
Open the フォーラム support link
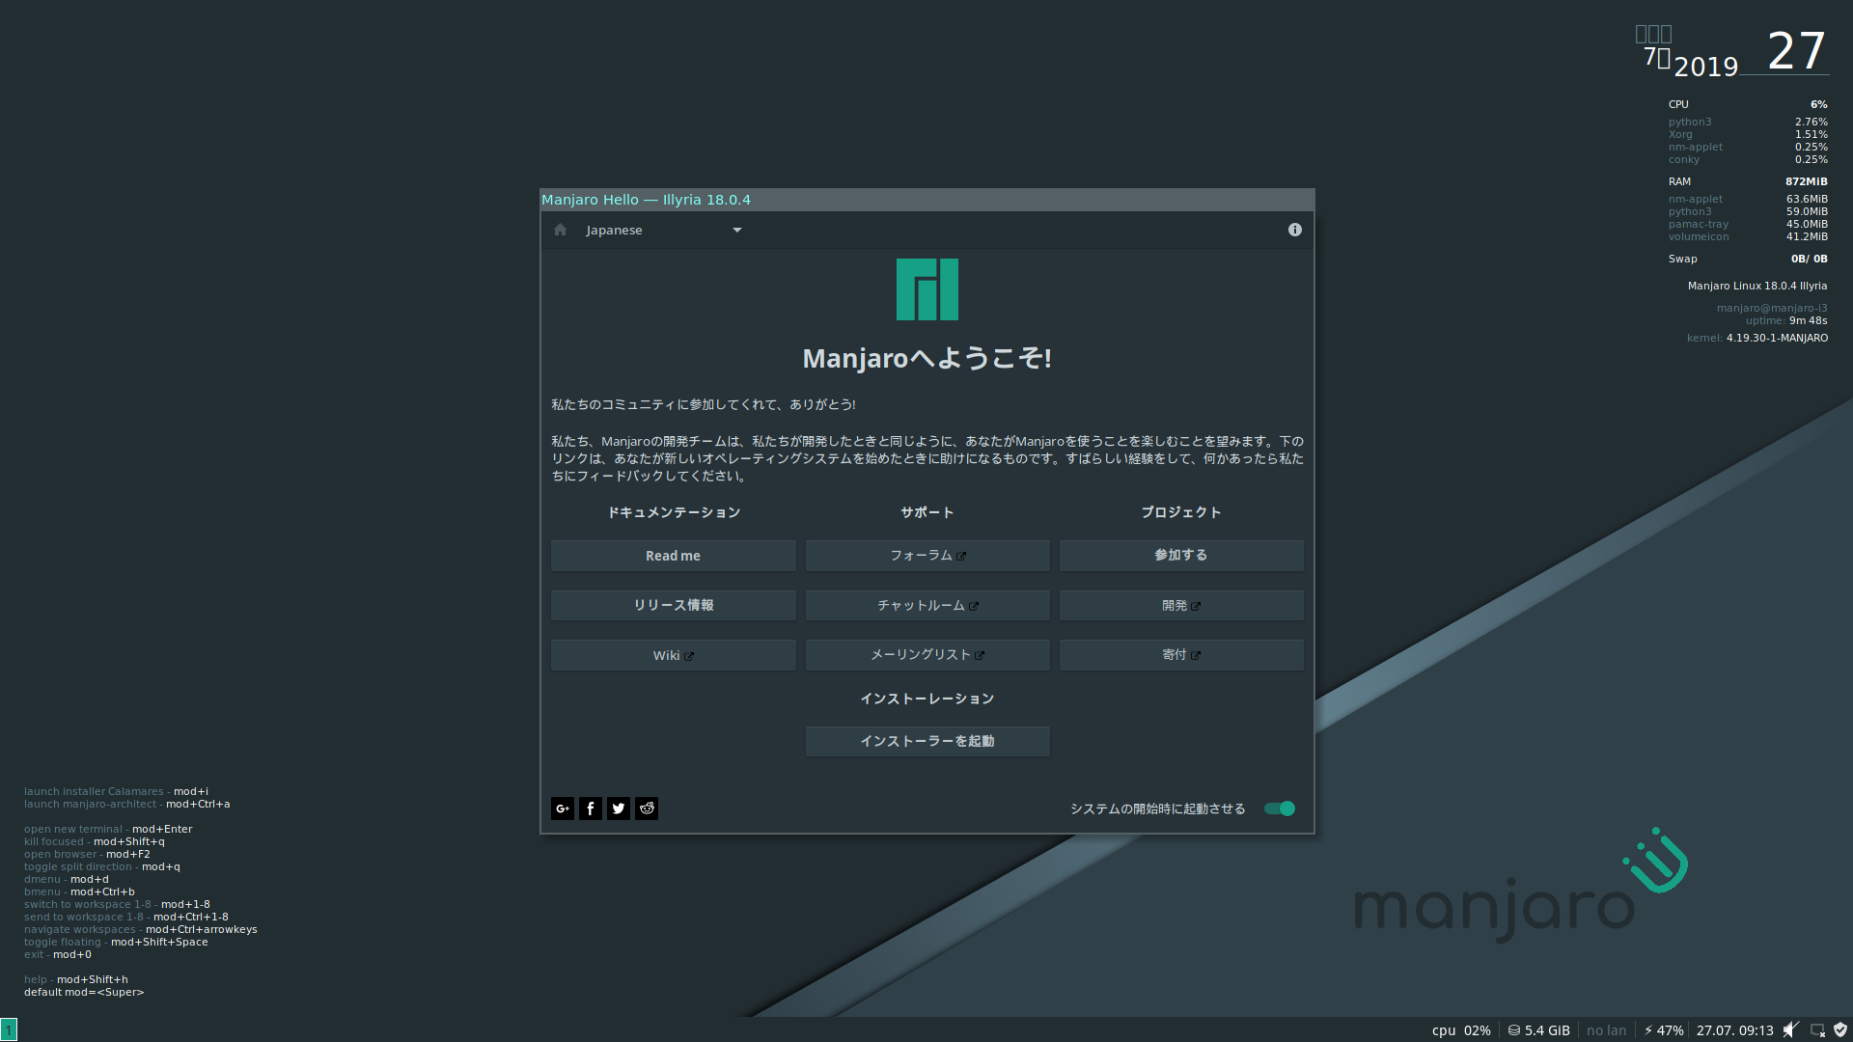(926, 556)
